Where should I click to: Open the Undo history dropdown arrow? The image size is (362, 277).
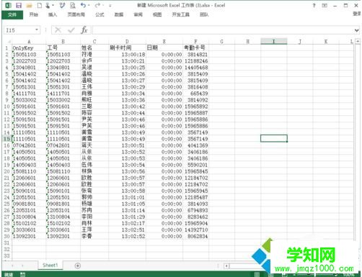tap(89, 5)
